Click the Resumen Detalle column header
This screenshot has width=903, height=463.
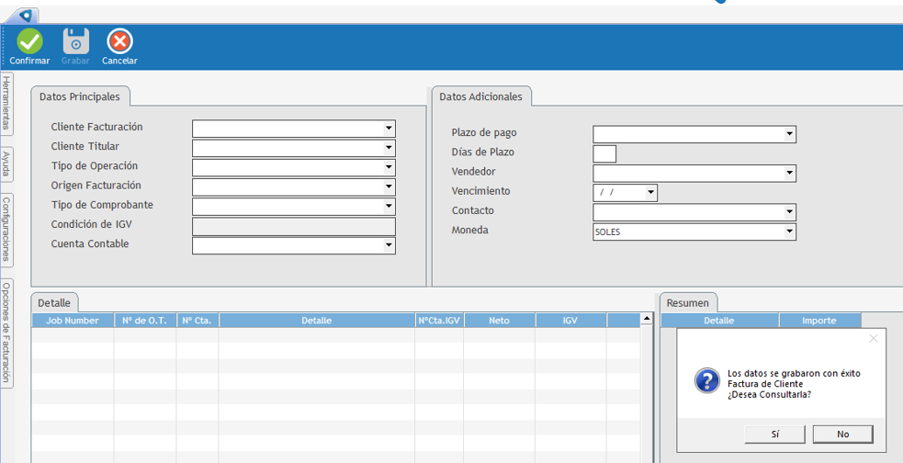[x=719, y=321]
